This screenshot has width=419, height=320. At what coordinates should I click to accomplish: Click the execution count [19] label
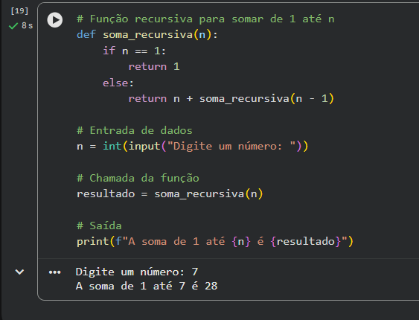(x=19, y=10)
